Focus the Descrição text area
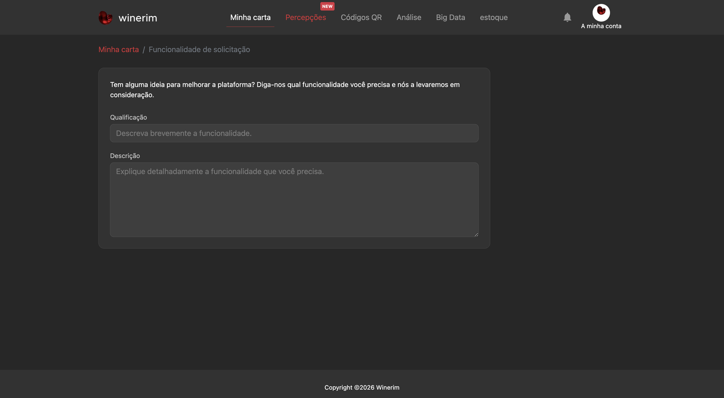724x398 pixels. pyautogui.click(x=294, y=199)
